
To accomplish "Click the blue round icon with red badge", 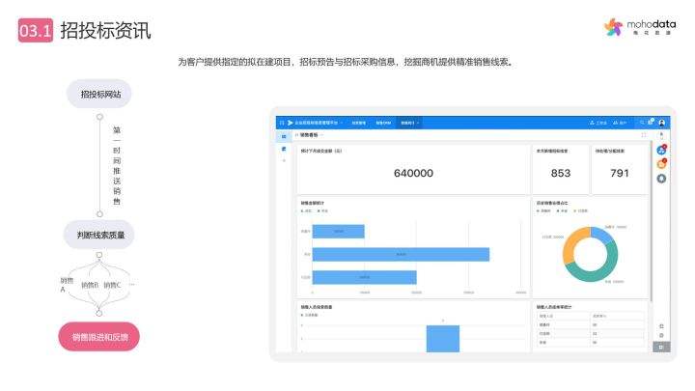I will pyautogui.click(x=661, y=150).
